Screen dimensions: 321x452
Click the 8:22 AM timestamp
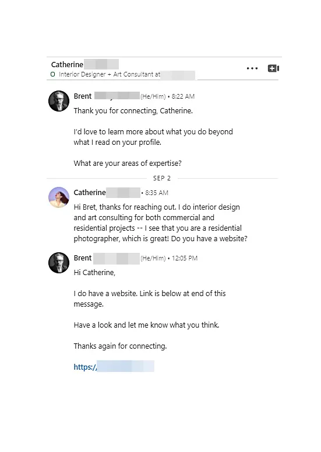pos(183,96)
